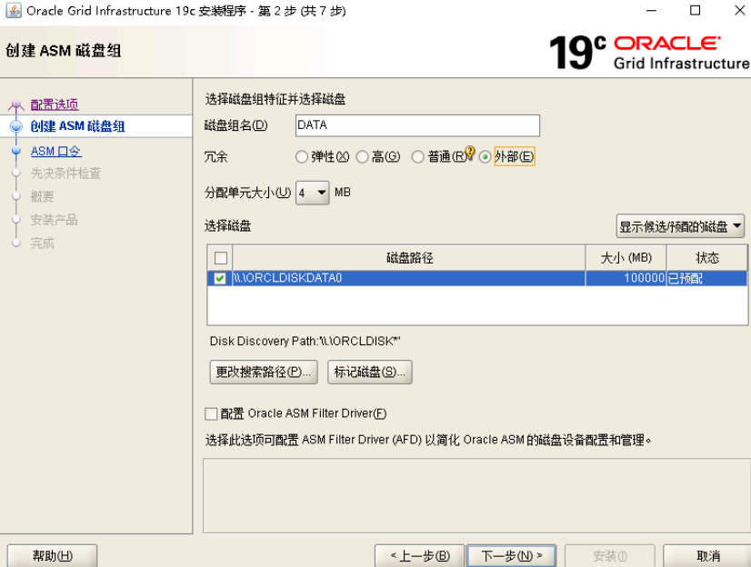Click 安装产品 step in sidebar

pos(55,220)
